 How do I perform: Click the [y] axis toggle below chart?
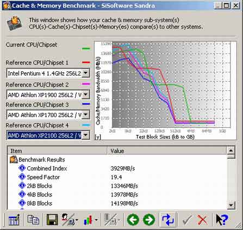tap(98, 136)
